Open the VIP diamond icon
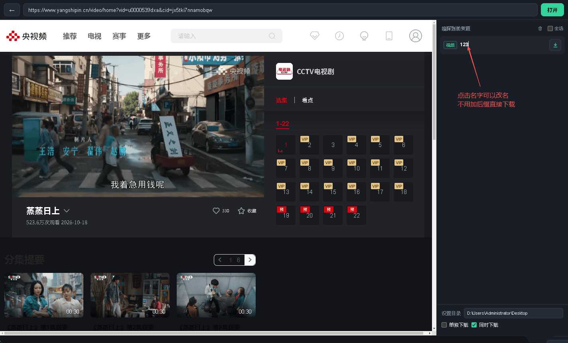The height and width of the screenshot is (343, 568). (x=315, y=36)
